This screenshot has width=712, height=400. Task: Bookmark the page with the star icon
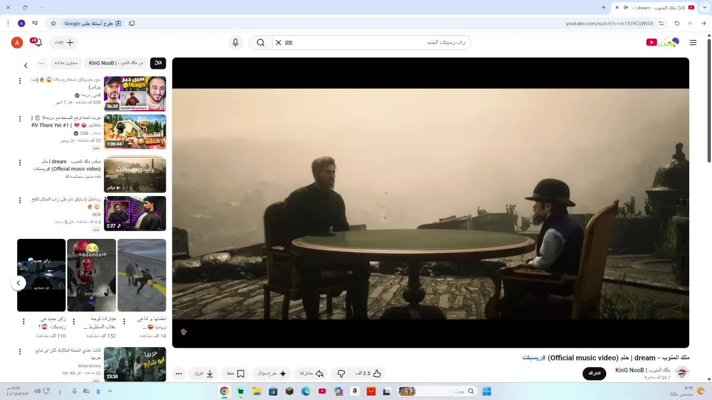[53, 23]
